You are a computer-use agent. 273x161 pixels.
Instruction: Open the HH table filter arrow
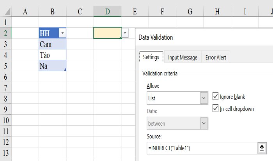[62, 33]
